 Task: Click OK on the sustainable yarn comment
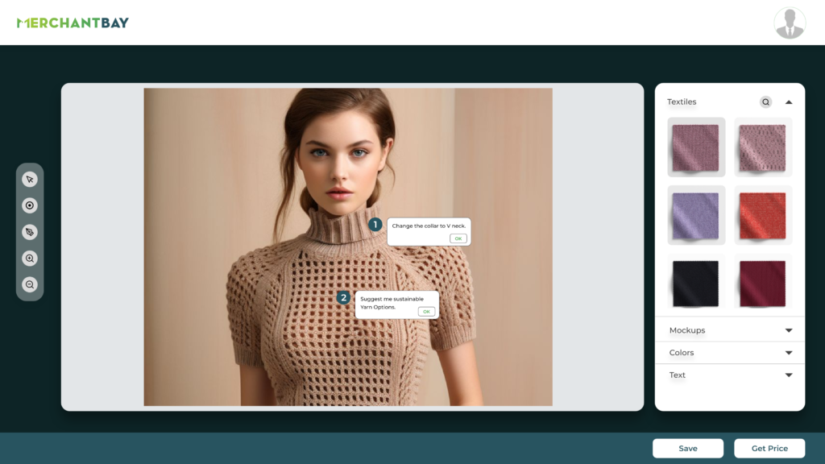pyautogui.click(x=426, y=312)
